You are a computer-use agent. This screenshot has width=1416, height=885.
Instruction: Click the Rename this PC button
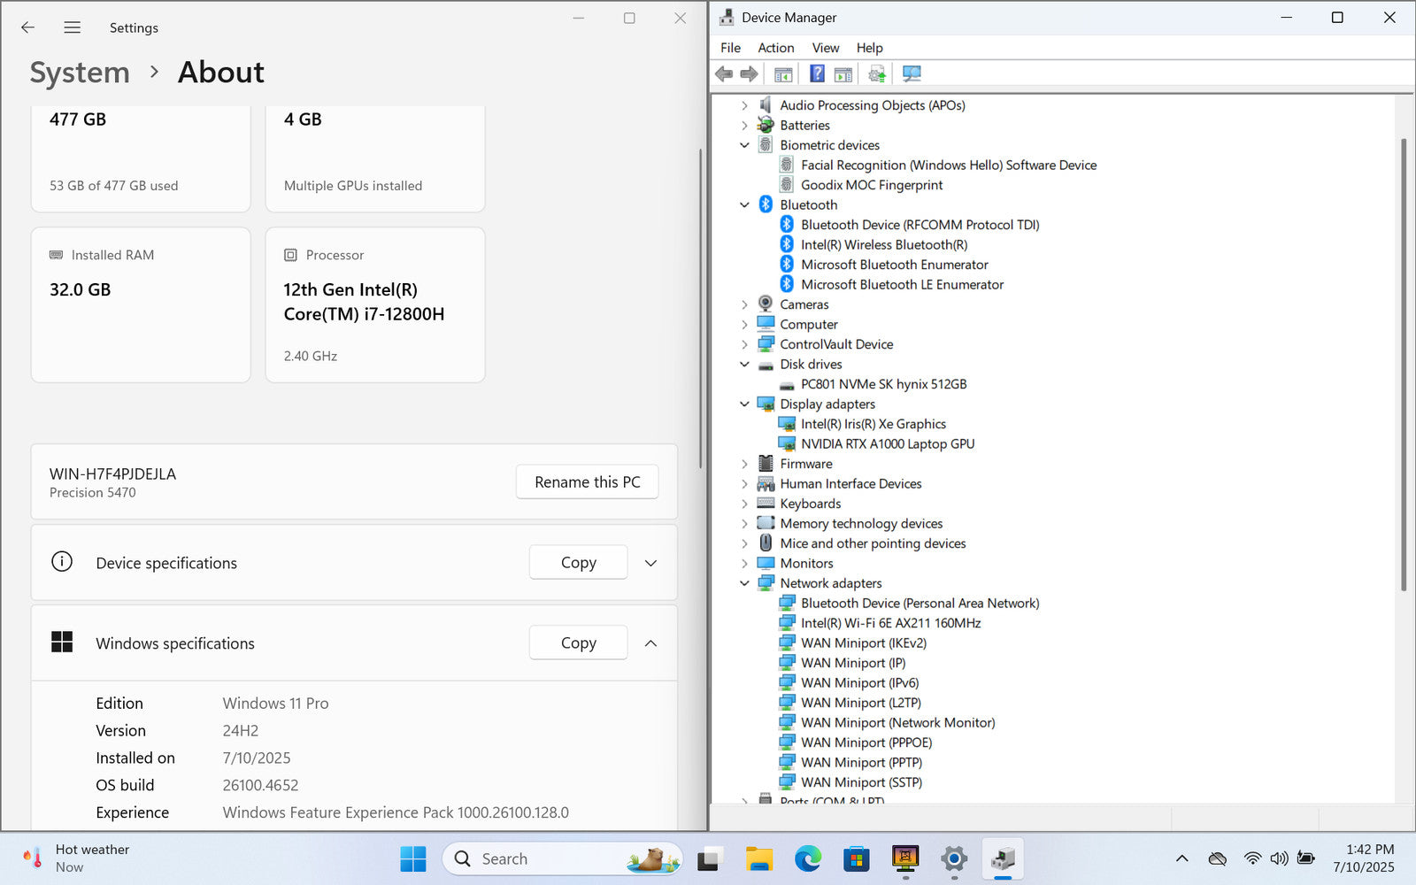coord(587,481)
